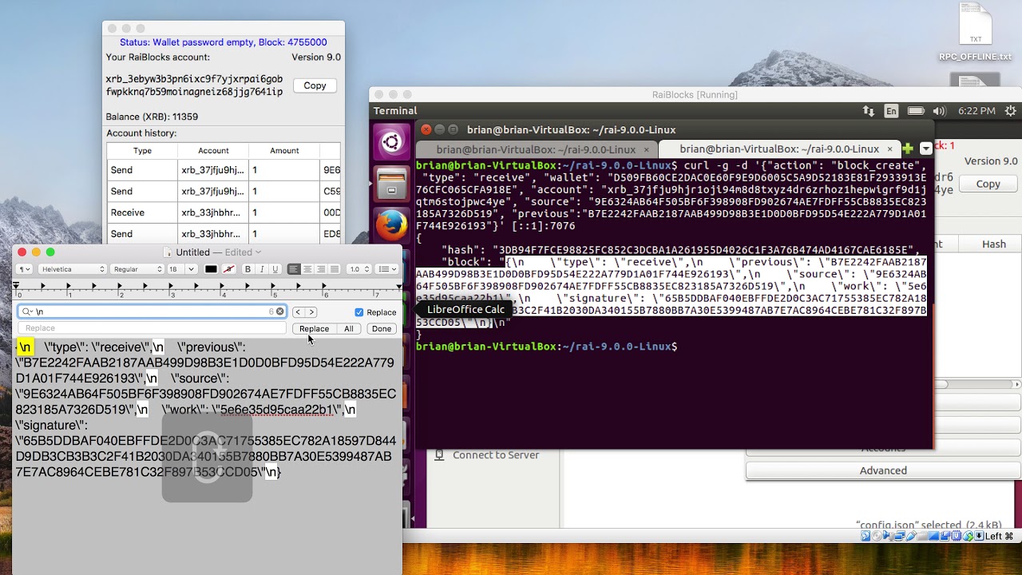
Task: Open the Ubuntu system gear menu
Action: click(x=1011, y=111)
